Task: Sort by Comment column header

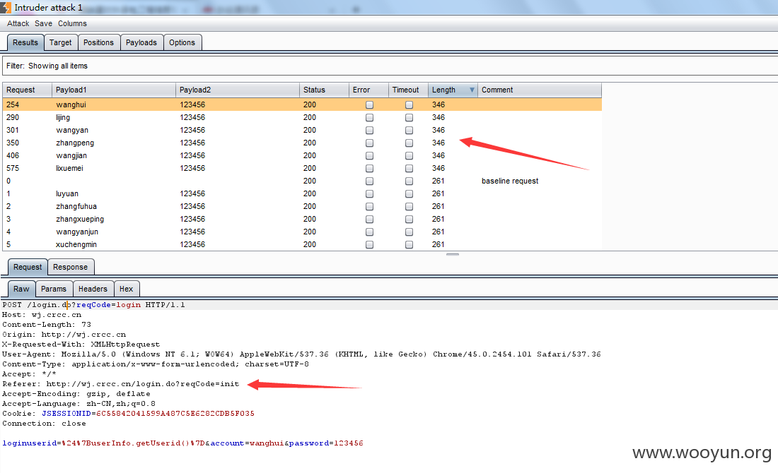Action: tap(540, 90)
